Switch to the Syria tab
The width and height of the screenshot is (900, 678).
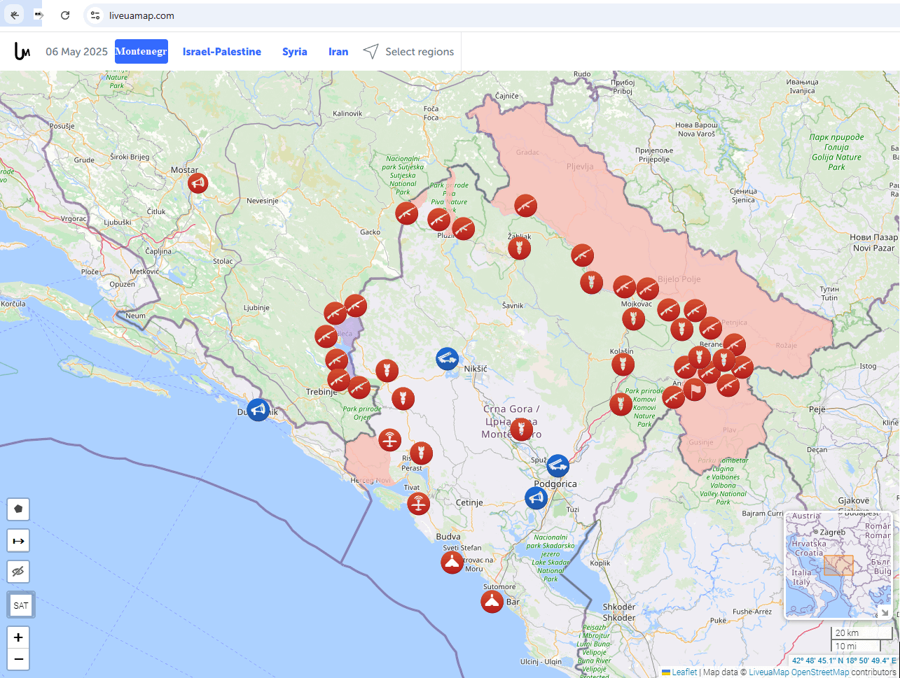click(x=294, y=52)
